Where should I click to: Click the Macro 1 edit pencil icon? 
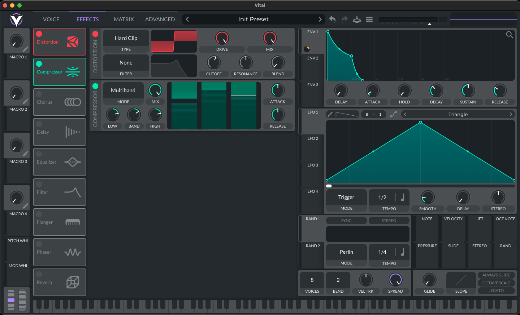point(26,49)
